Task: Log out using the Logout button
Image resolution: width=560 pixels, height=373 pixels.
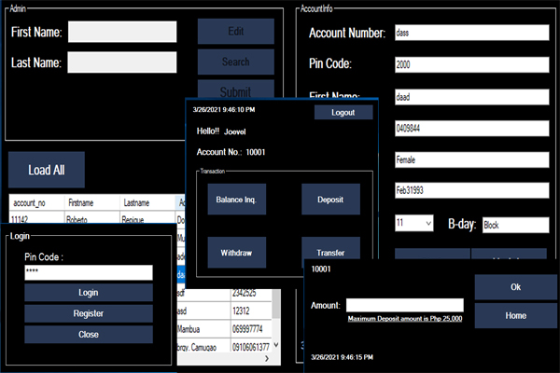Action: (343, 112)
